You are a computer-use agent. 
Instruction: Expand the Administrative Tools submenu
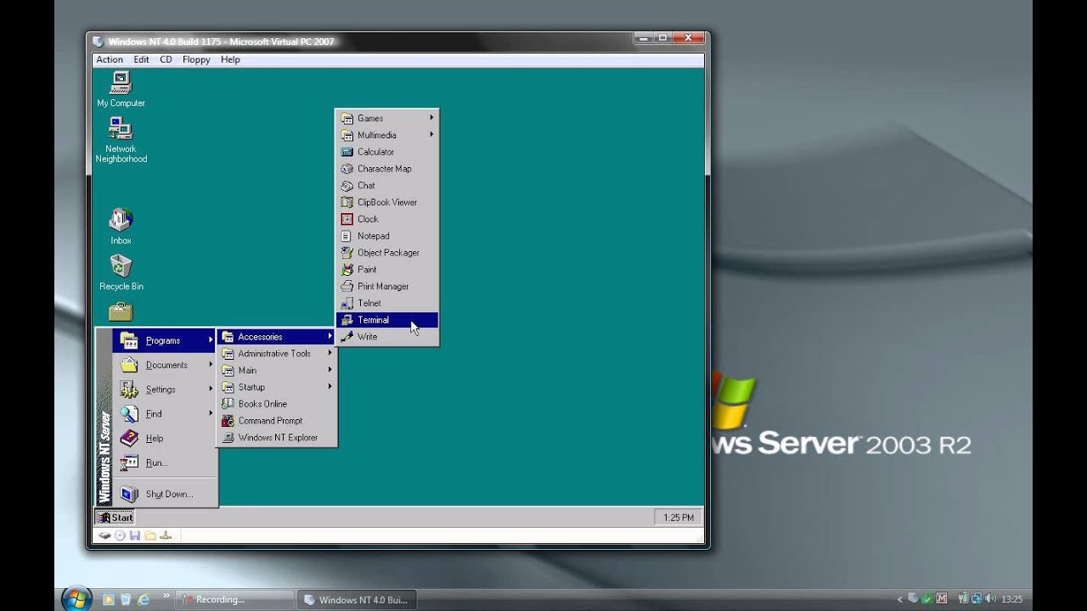(x=277, y=354)
